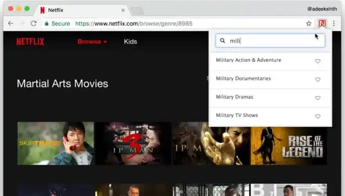Screen dimensions: 345x196
Task: Expand the Browse dropdown menu
Action: click(x=92, y=42)
